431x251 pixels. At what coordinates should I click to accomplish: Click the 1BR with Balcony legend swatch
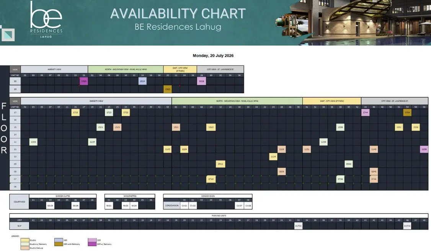(x=59, y=244)
